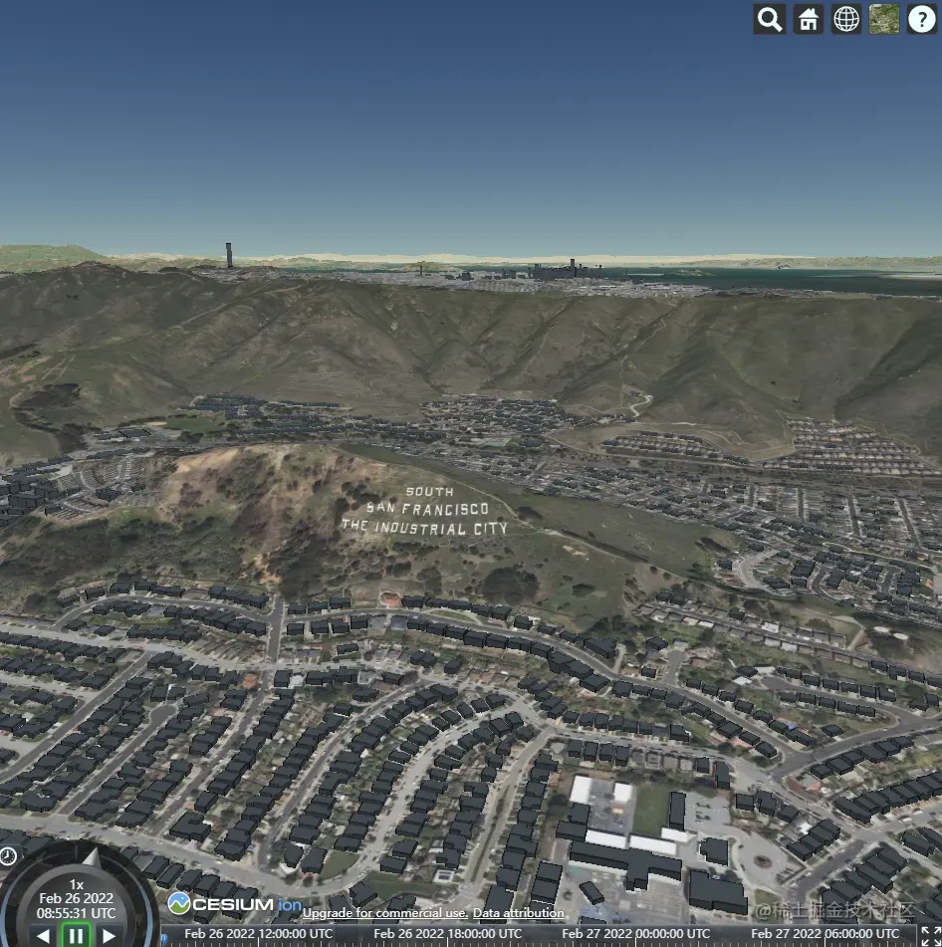Click the real-time clock icon
Viewport: 942px width, 947px height.
click(8, 856)
